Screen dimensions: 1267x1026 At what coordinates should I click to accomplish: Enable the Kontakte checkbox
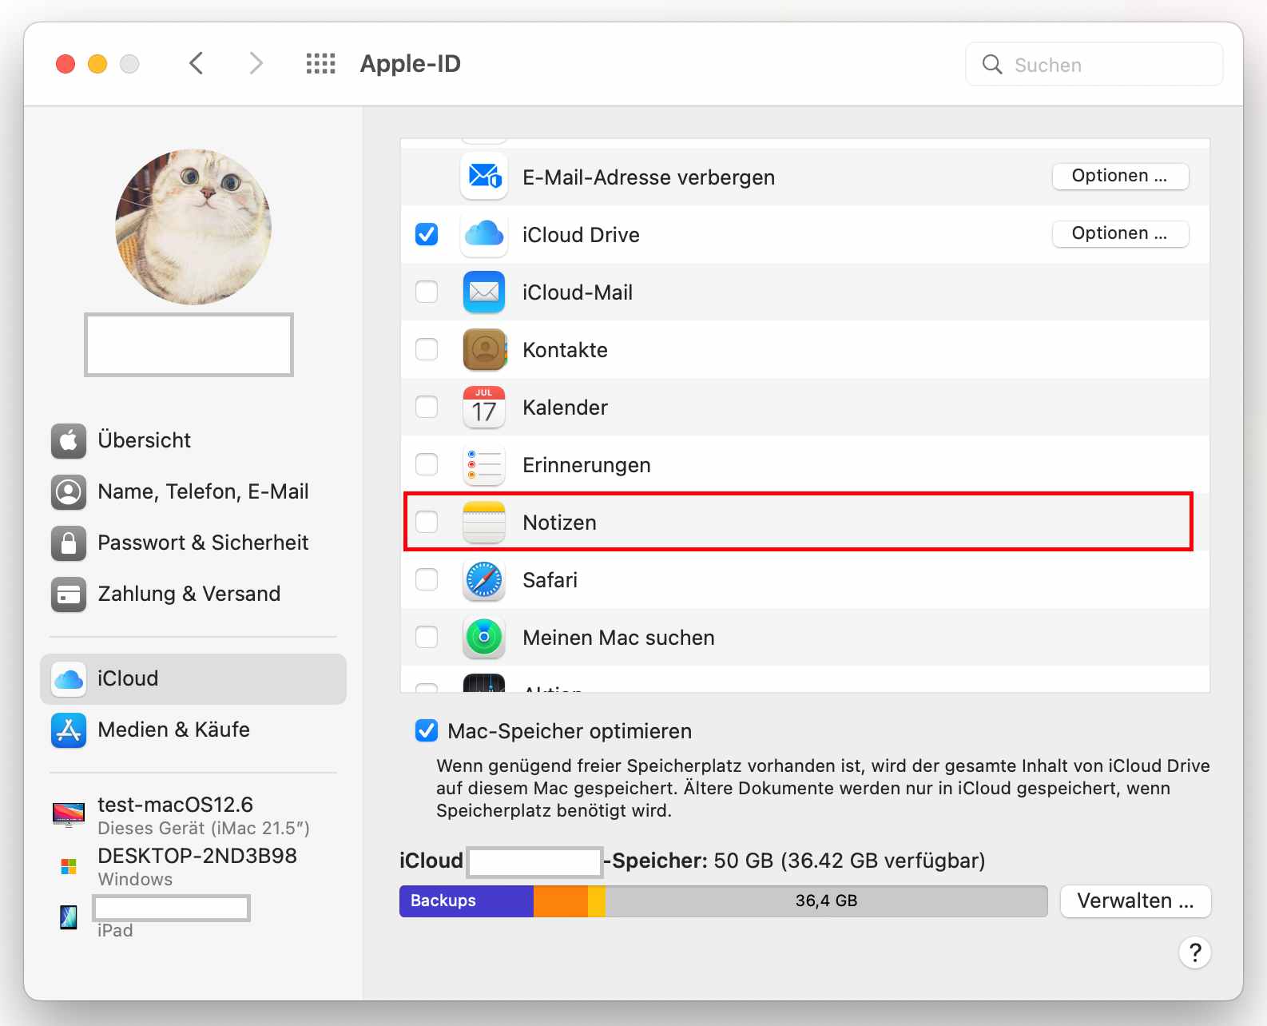[x=427, y=349]
